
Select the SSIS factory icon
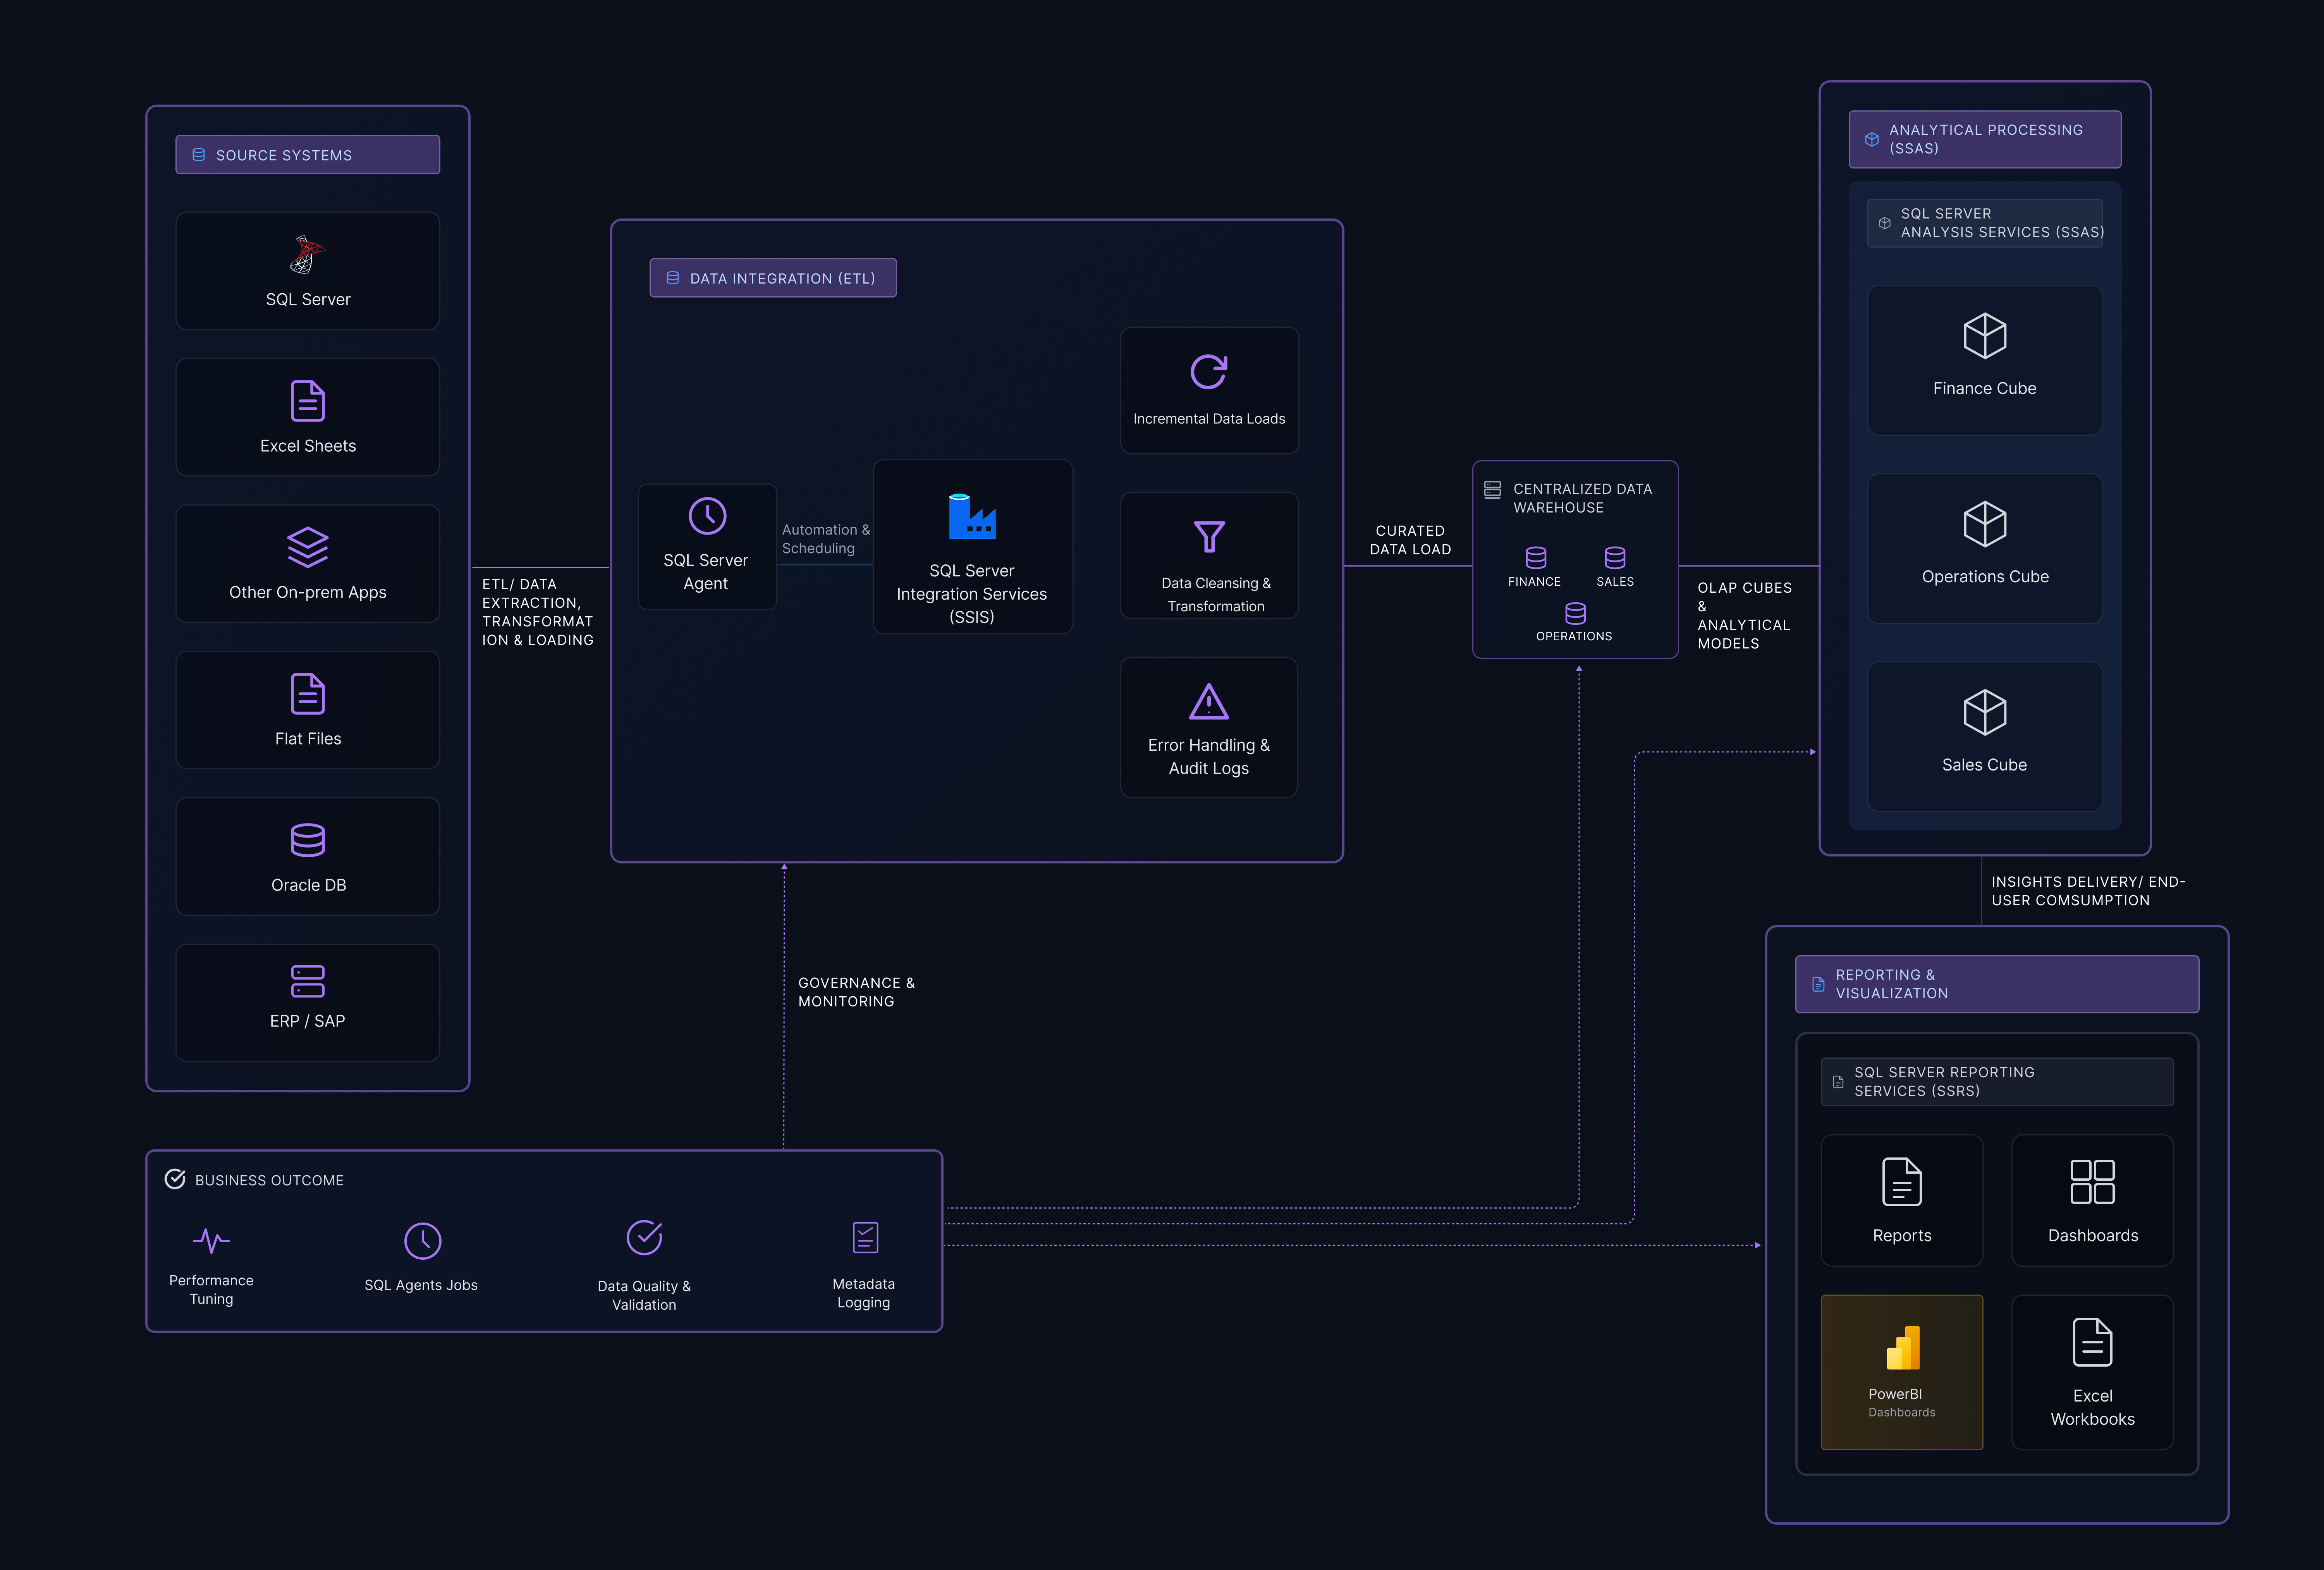click(x=971, y=517)
